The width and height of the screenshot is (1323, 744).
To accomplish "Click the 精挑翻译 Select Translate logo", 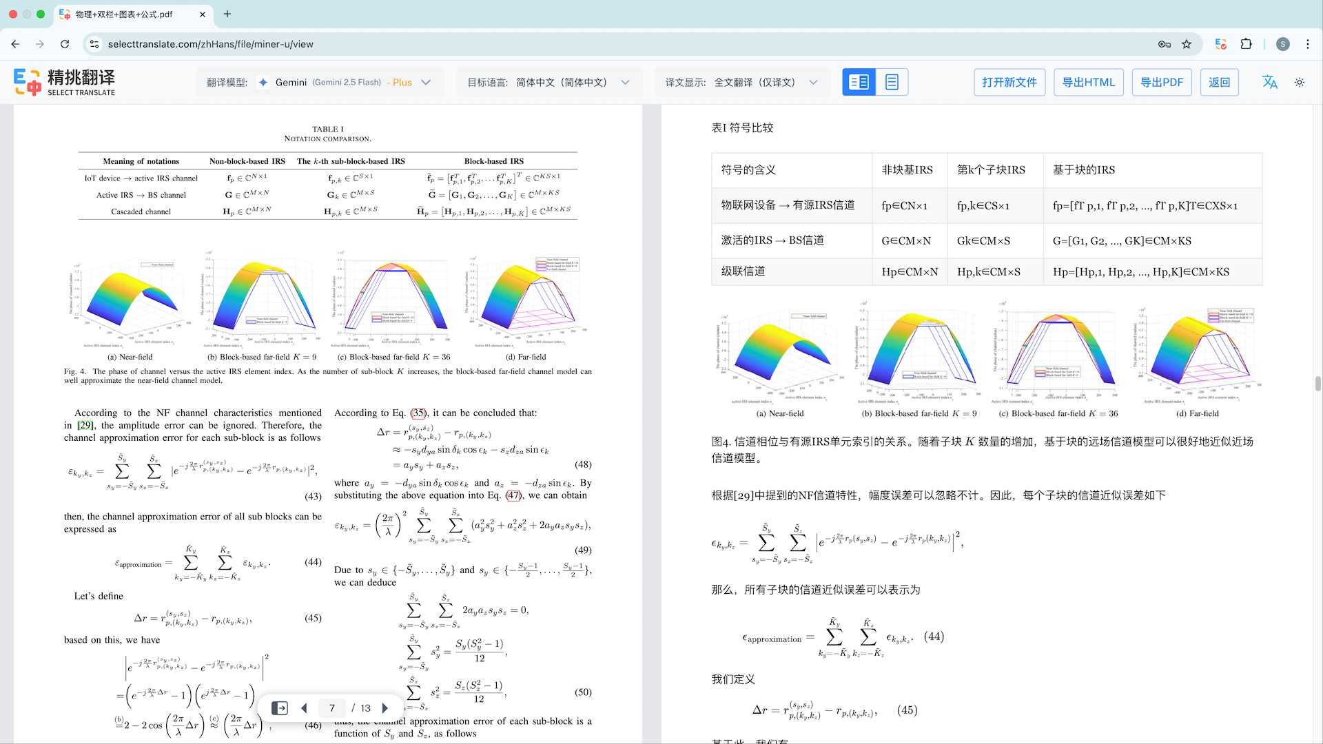I will [x=64, y=82].
